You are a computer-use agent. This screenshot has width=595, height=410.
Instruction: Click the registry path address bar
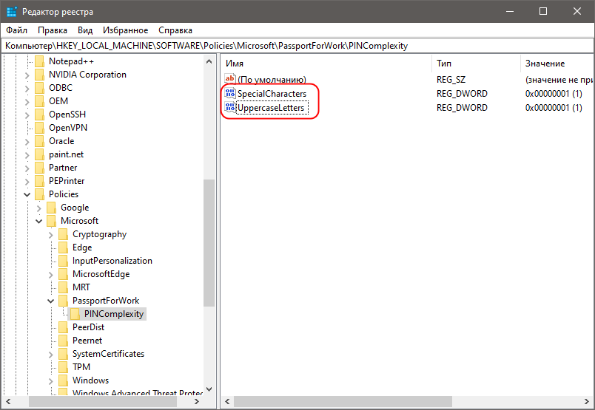click(x=297, y=46)
